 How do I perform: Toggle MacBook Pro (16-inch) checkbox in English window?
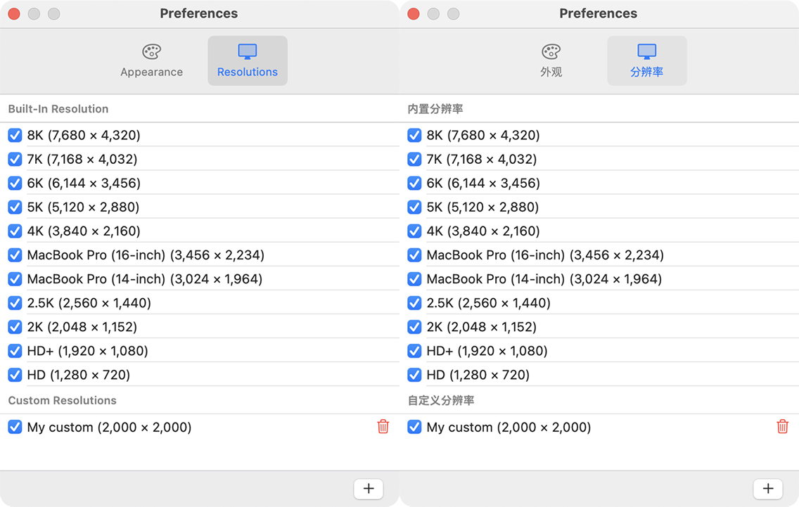click(15, 255)
